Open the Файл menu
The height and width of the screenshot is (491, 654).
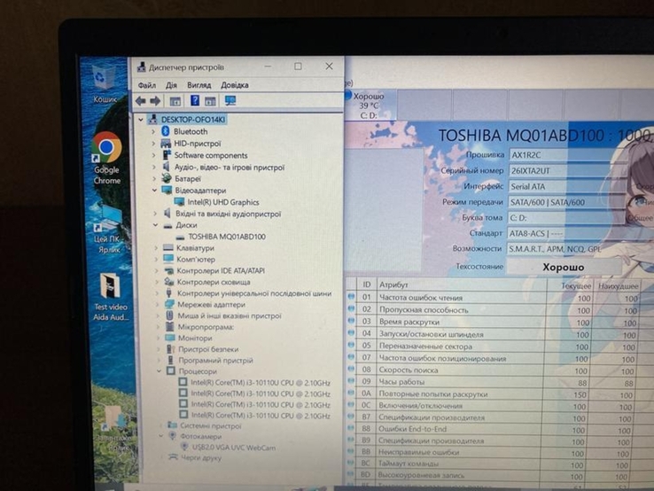point(147,85)
